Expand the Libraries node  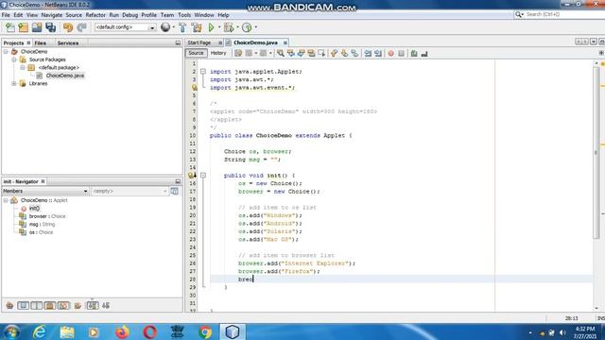14,84
